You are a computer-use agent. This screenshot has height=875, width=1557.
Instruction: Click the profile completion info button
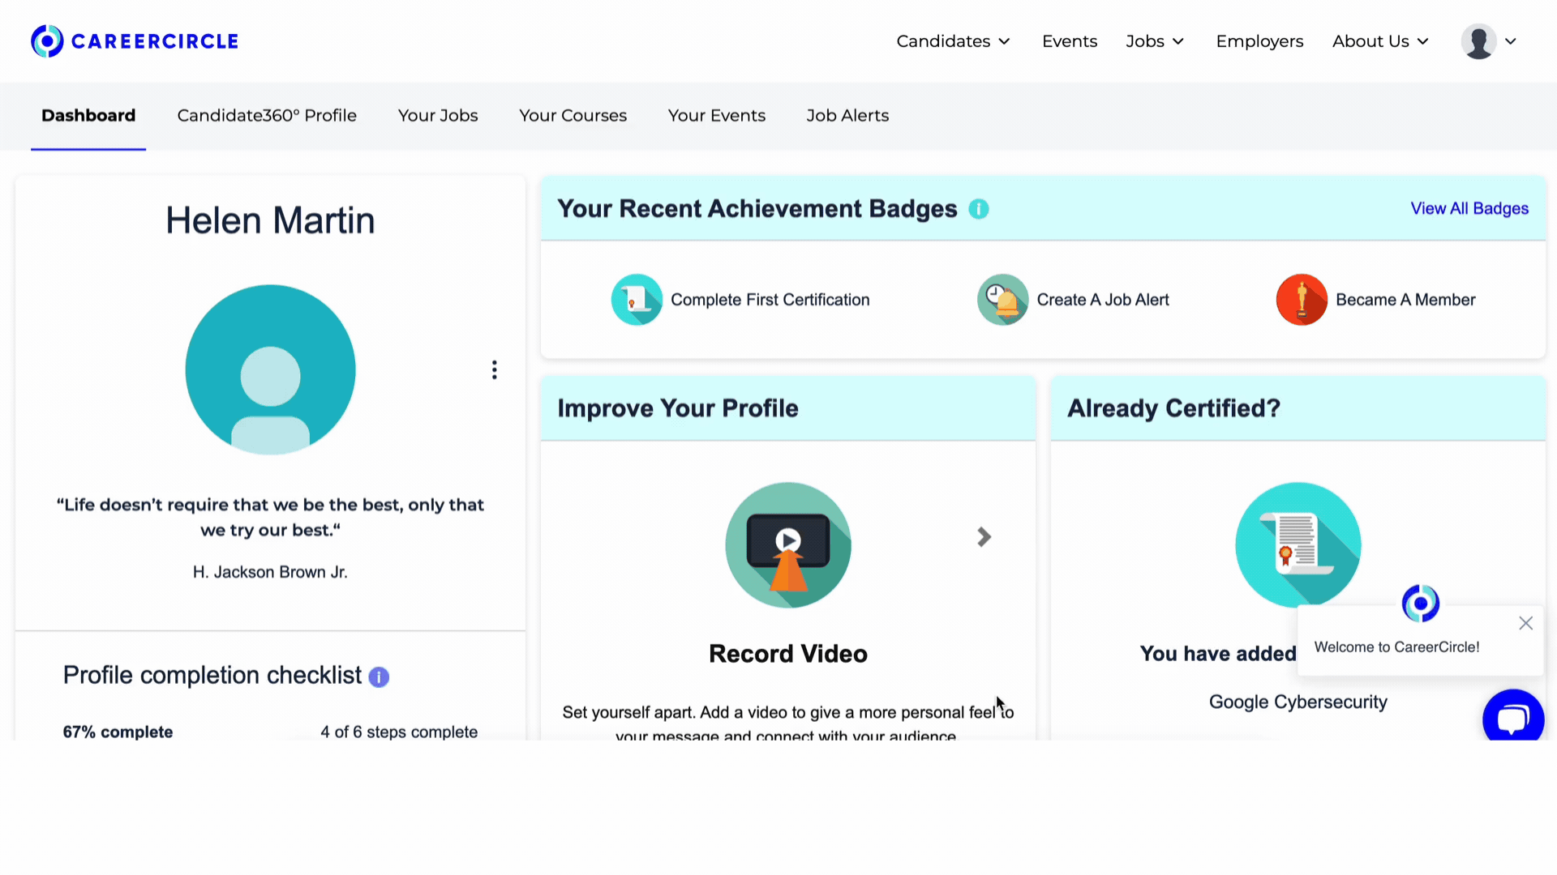(379, 675)
